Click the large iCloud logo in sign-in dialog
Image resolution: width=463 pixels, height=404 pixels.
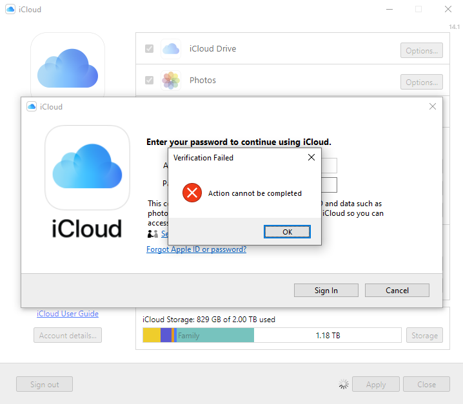click(x=87, y=168)
